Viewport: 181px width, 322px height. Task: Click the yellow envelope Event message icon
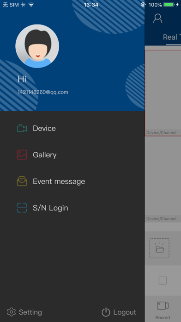coord(22,181)
